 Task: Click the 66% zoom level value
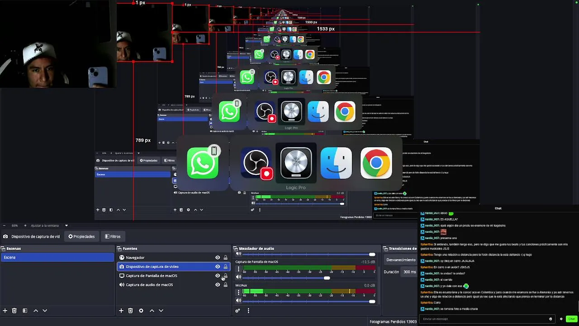click(x=15, y=225)
